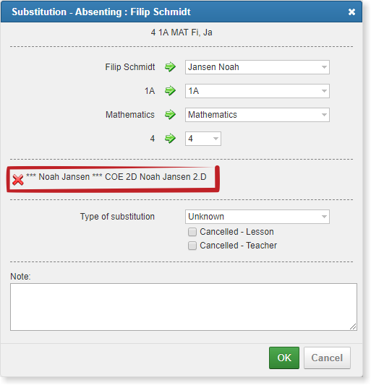
Task: Click the Noah Jansen conflict warning text
Action: [x=116, y=177]
